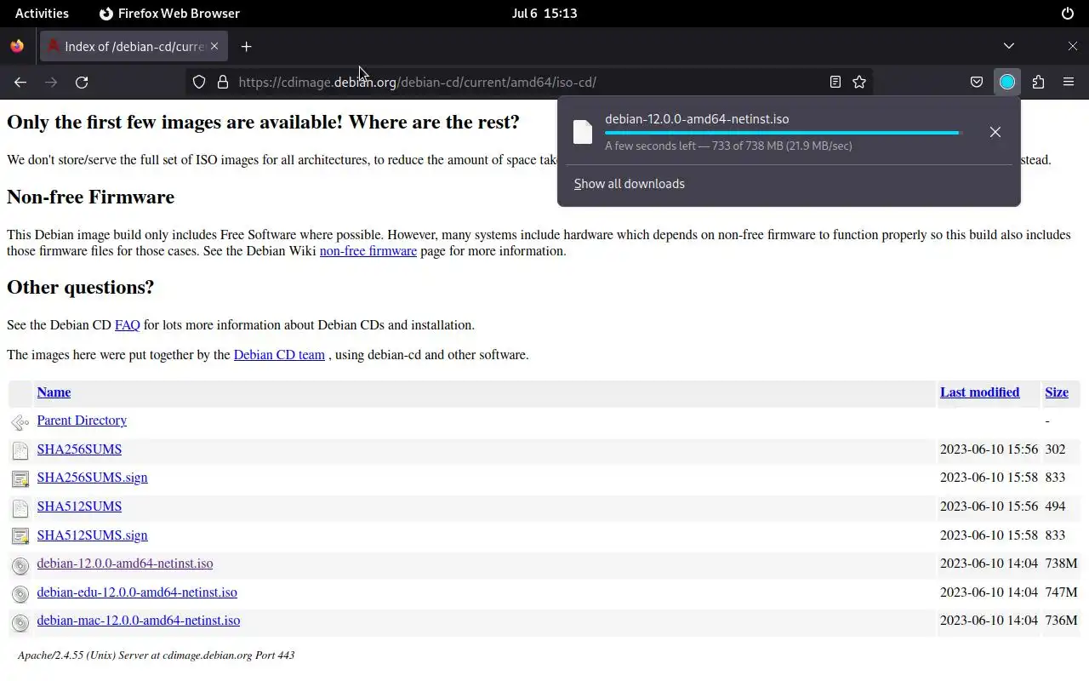Open the Activities overview
This screenshot has width=1089, height=681.
click(42, 13)
